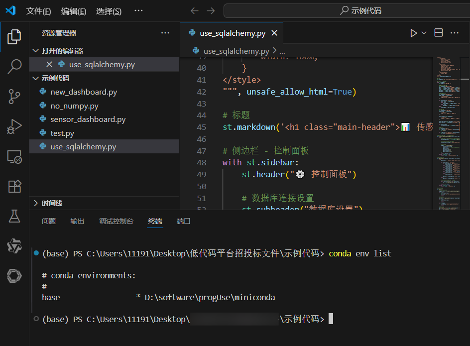Open editor actions with the ellipsis icon
The height and width of the screenshot is (346, 470).
pyautogui.click(x=455, y=32)
